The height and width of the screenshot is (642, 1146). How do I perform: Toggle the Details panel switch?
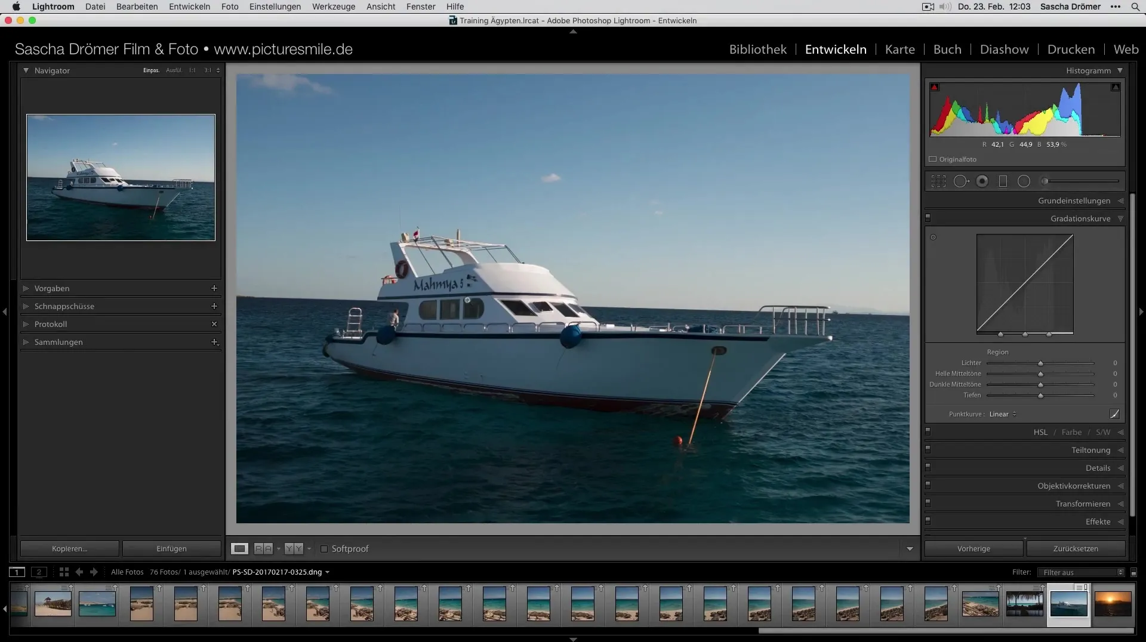coord(928,468)
